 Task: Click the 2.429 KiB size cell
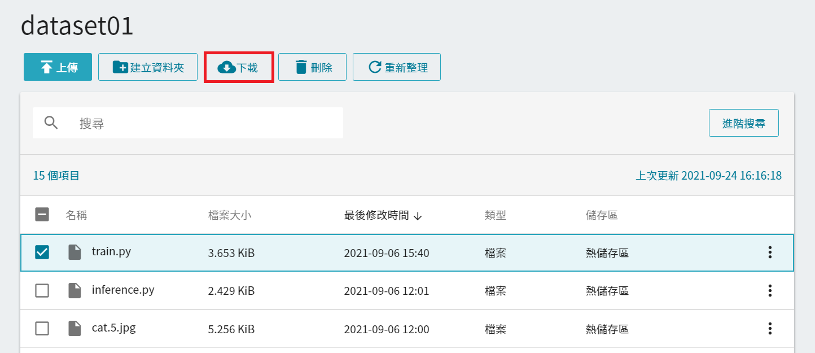point(231,291)
